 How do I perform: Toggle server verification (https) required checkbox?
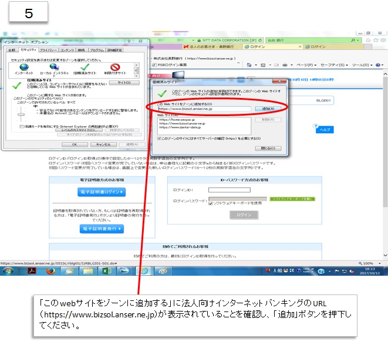(x=159, y=138)
